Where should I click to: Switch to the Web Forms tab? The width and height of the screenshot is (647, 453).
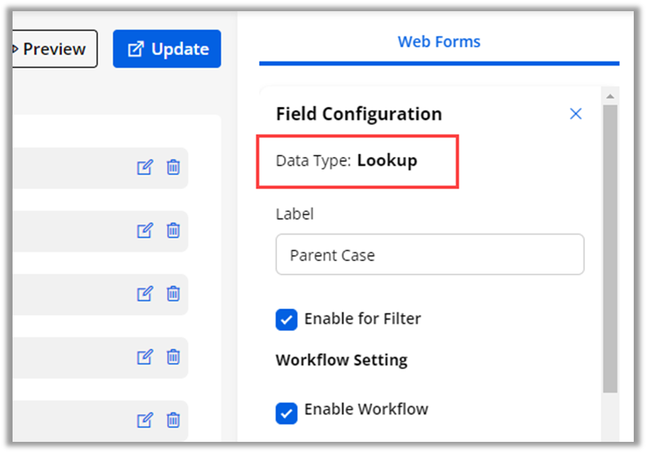point(439,42)
